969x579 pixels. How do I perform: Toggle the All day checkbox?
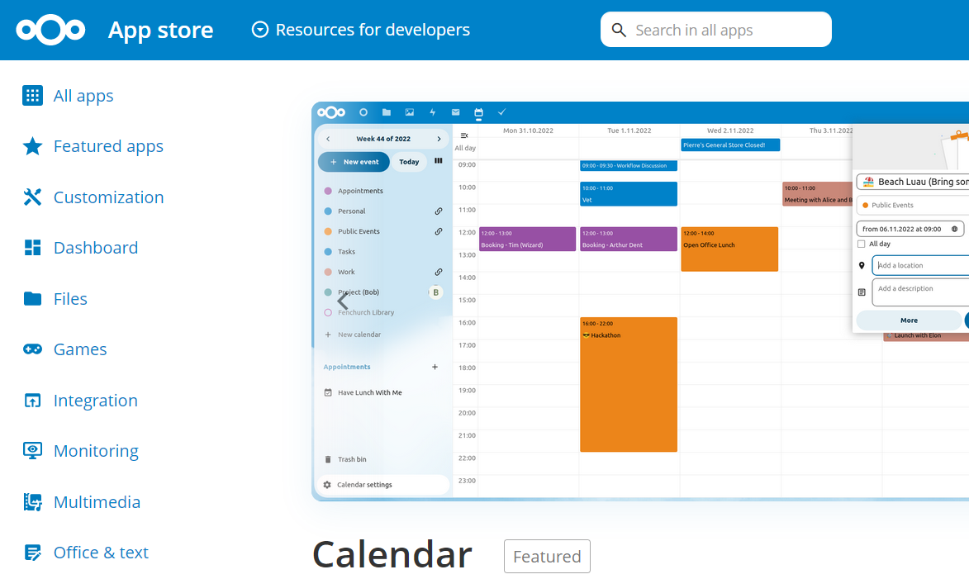pos(862,244)
